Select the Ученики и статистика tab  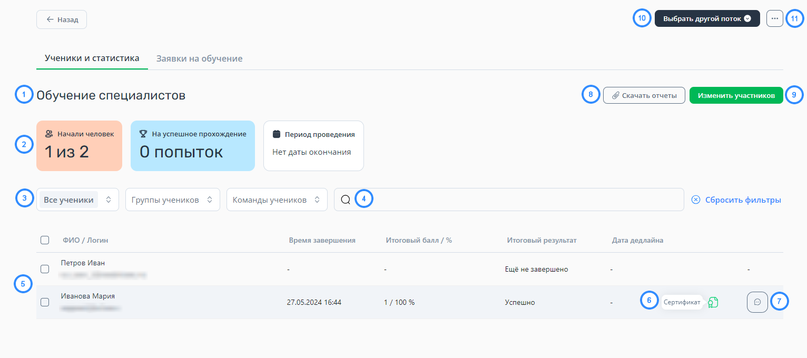point(92,58)
